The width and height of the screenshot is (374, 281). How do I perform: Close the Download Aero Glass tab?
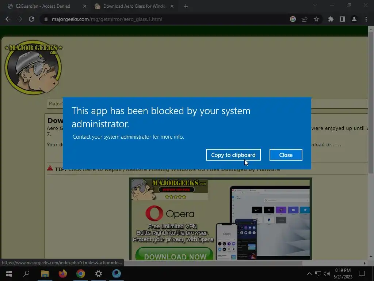pyautogui.click(x=172, y=6)
